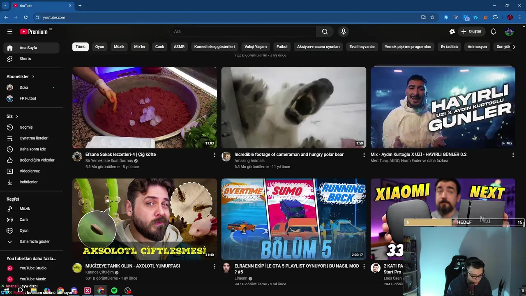This screenshot has width=526, height=296.
Task: Open File Explorer from the taskbar
Action: click(34, 291)
